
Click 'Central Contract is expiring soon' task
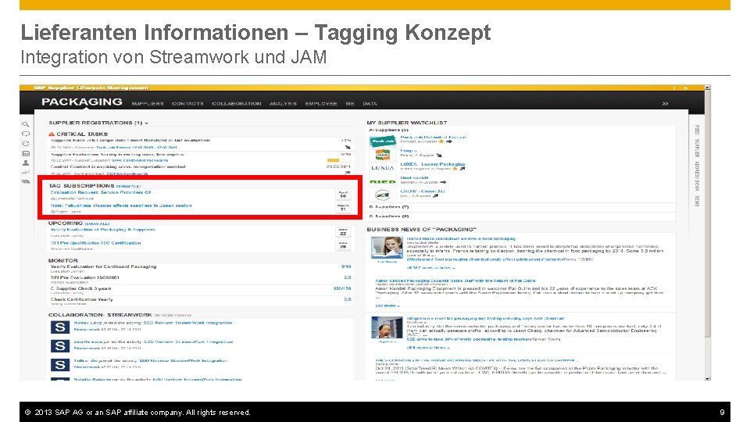[118, 167]
